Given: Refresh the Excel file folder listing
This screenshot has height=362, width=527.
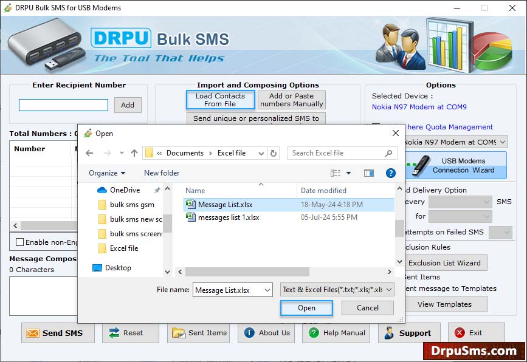Looking at the screenshot, I should click(274, 153).
